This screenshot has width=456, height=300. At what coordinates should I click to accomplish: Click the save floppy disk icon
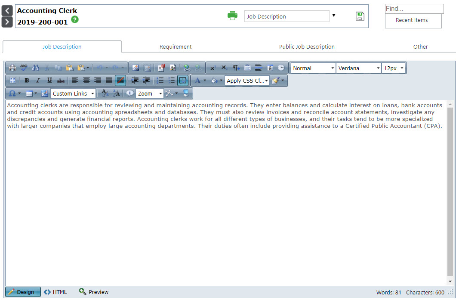click(x=360, y=16)
